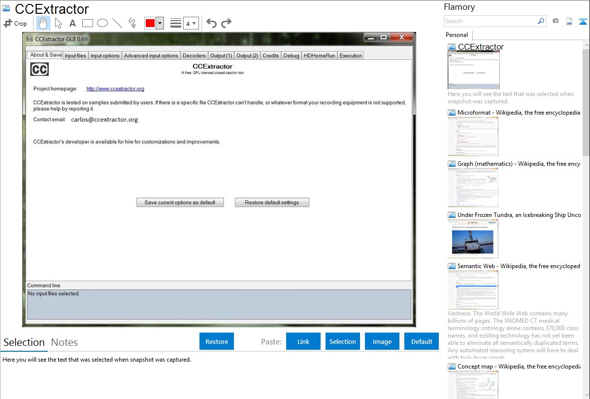Screen dimensions: 590x399
Task: Redo the last annotation
Action: click(226, 23)
